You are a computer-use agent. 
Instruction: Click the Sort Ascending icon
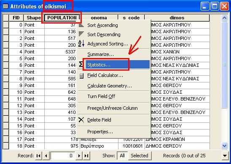pos(81,25)
